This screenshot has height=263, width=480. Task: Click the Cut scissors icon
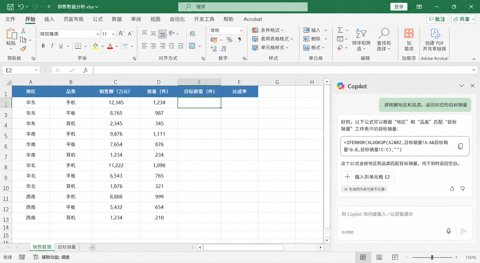[x=23, y=31]
